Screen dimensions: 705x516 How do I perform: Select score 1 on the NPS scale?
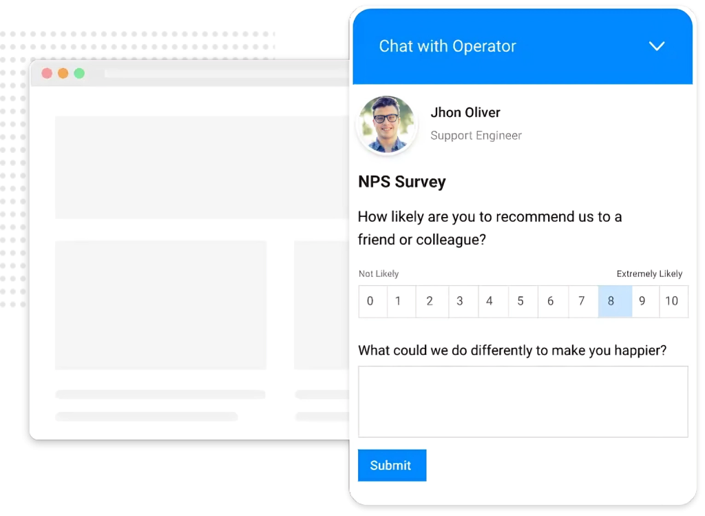(x=402, y=301)
